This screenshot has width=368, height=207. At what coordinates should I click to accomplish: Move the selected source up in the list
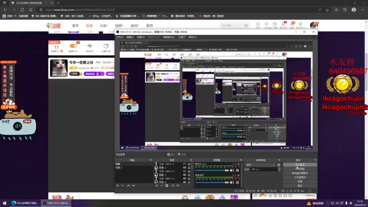[173, 185]
